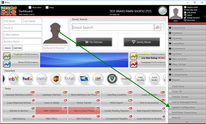Select Lost or Damaged Items
The image size is (206, 124).
point(187,102)
